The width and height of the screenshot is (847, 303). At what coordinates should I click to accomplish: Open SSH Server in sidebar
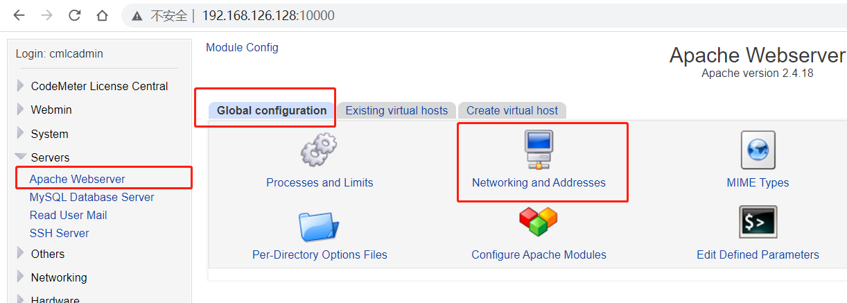tap(59, 233)
